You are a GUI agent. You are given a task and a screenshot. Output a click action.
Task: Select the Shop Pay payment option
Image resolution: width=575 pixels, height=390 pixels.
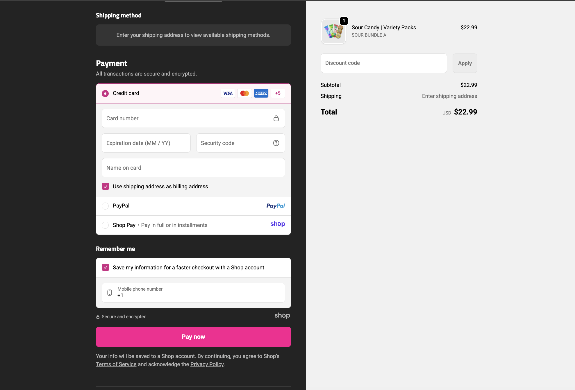pyautogui.click(x=105, y=225)
